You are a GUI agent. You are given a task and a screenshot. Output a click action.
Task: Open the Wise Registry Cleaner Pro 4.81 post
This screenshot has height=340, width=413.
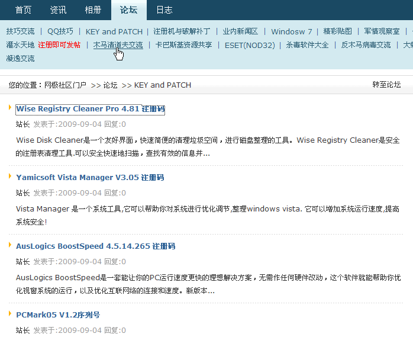91,109
